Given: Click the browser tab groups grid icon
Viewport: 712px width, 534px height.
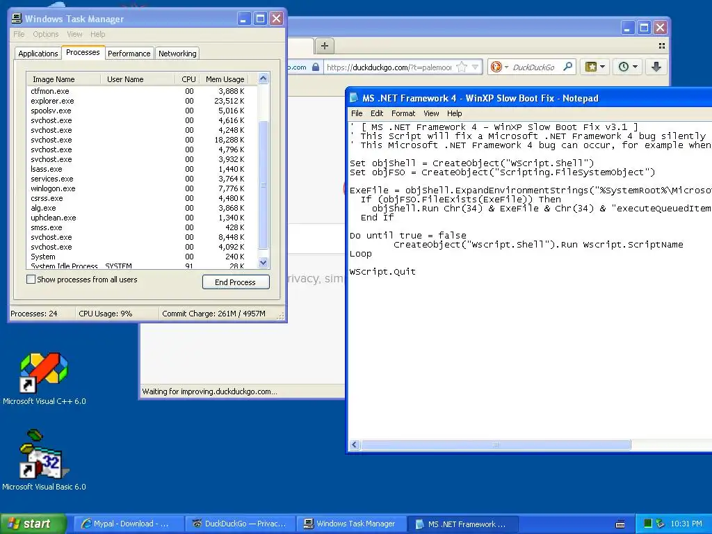Looking at the screenshot, I should (x=662, y=46).
